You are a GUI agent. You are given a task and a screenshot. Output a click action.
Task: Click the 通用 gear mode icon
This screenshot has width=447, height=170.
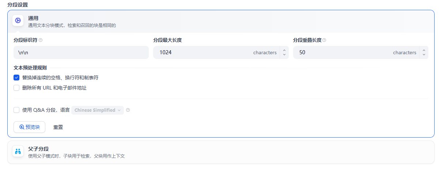pos(18,21)
